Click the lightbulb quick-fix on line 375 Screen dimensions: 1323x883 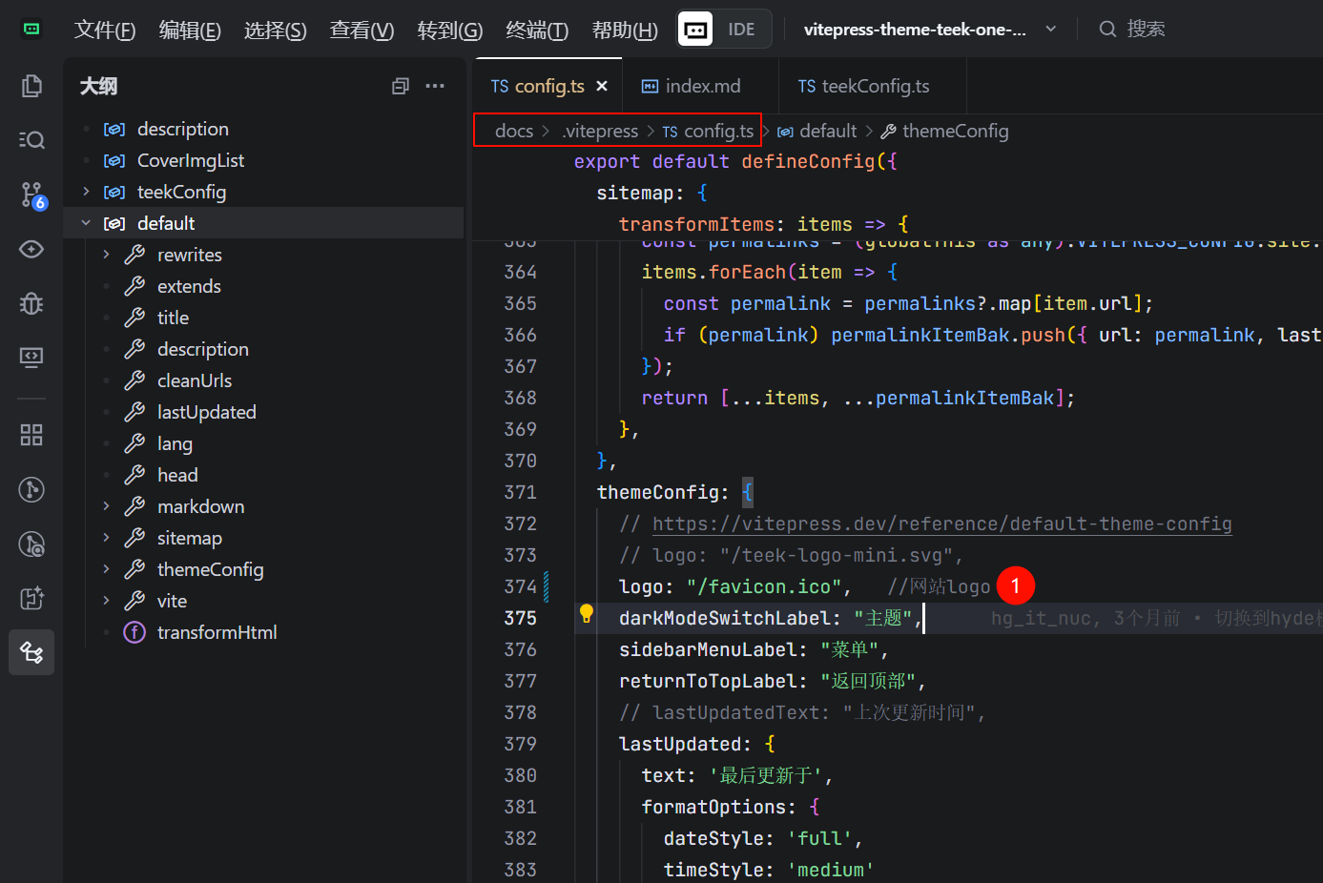click(586, 613)
